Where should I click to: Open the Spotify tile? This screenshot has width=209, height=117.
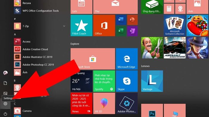pos(104,81)
